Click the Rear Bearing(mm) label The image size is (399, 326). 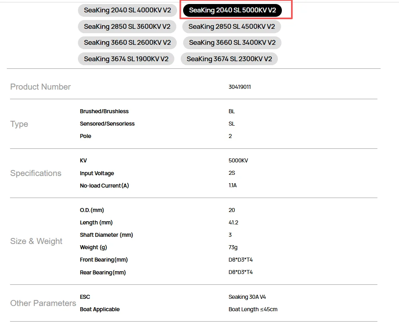[x=103, y=272]
